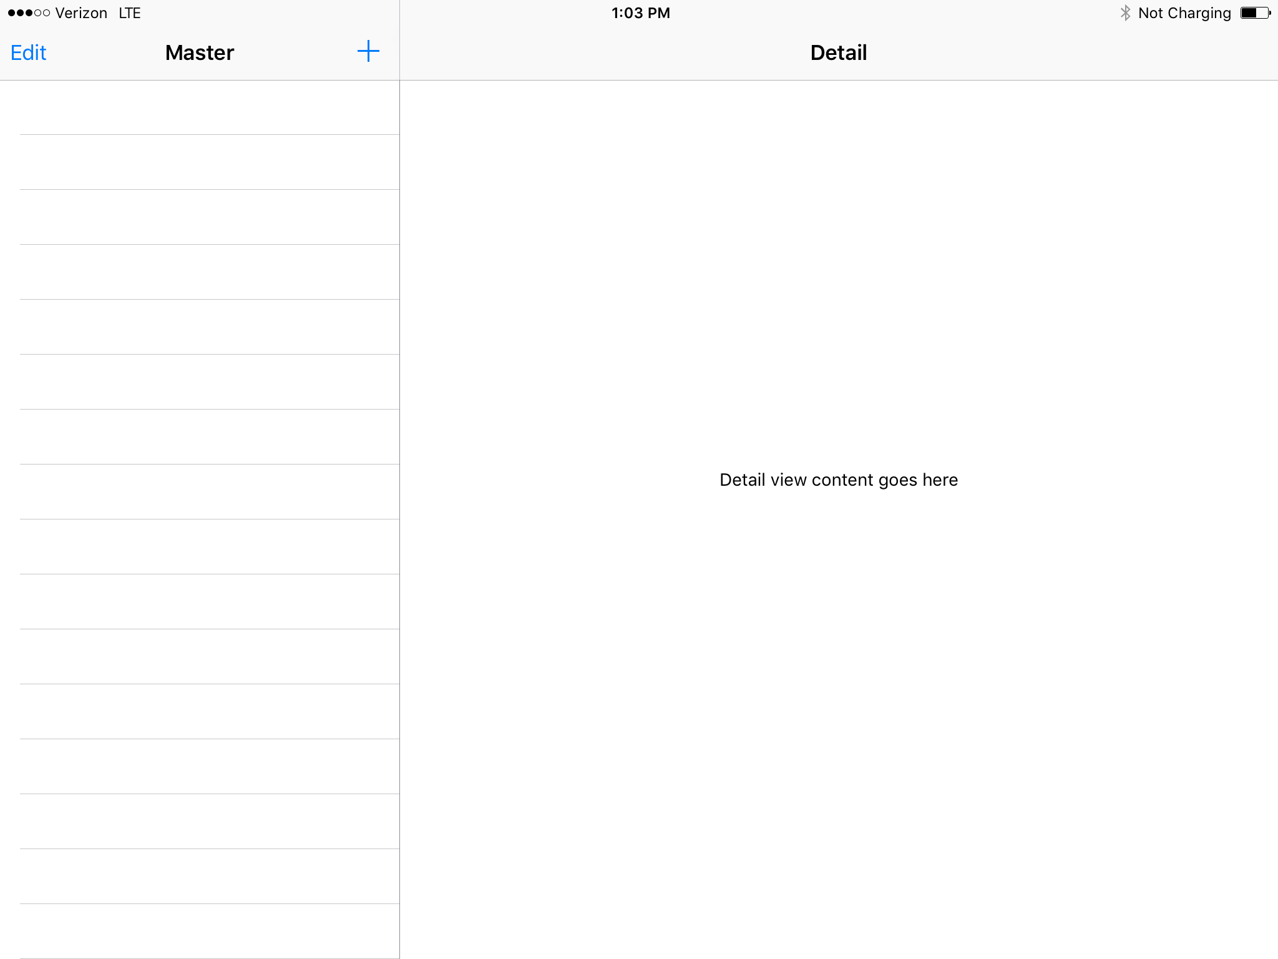
Task: Click the battery level icon
Action: (x=1254, y=13)
